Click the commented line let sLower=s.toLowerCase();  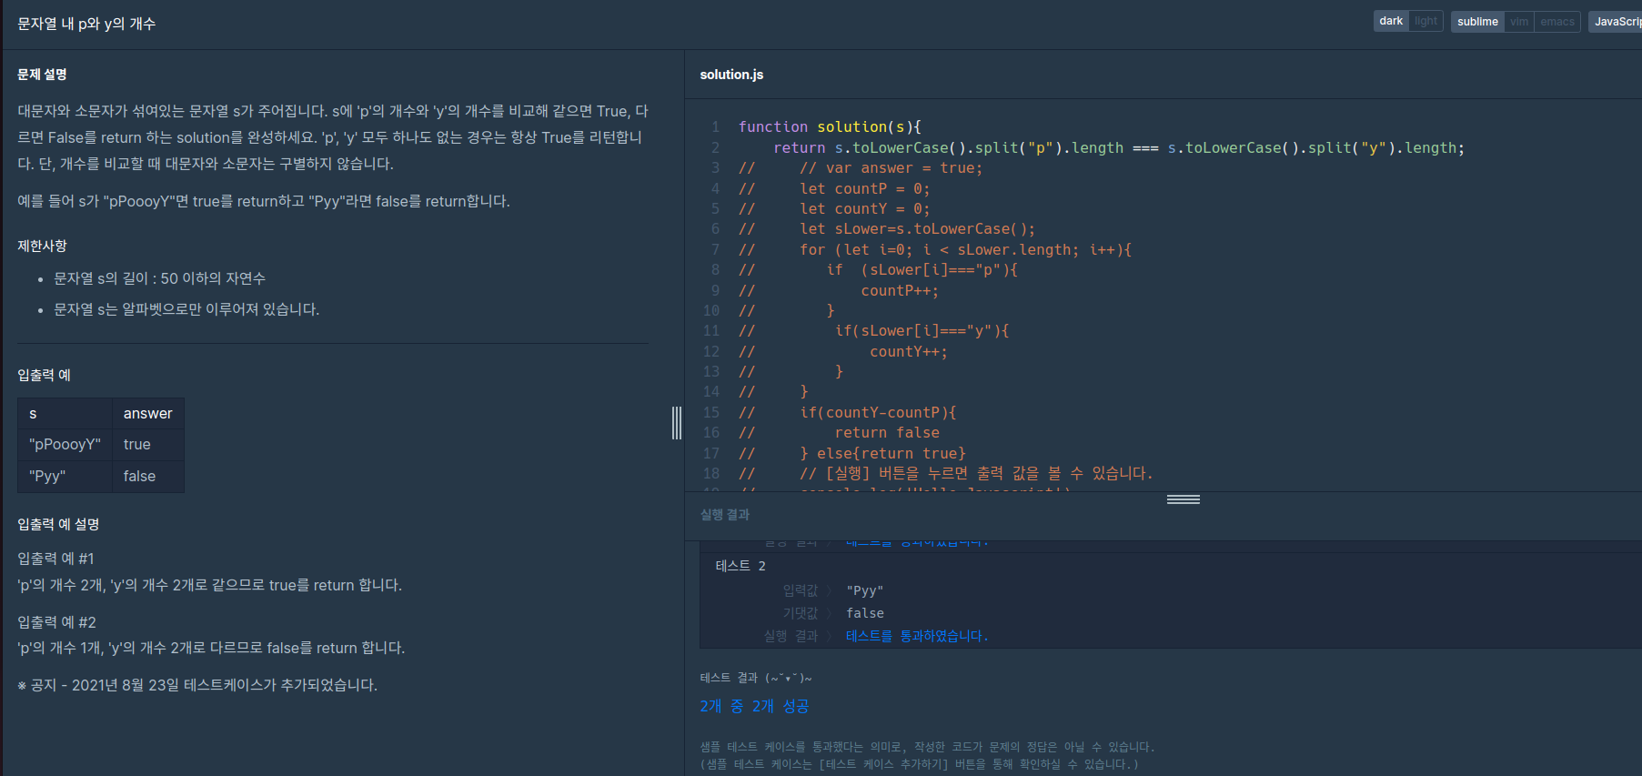(x=917, y=229)
